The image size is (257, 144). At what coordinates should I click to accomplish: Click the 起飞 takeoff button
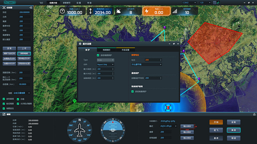pyautogui.click(x=216, y=130)
